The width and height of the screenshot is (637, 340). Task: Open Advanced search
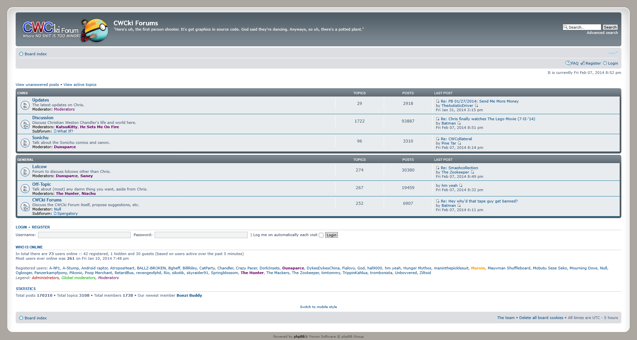(x=602, y=33)
